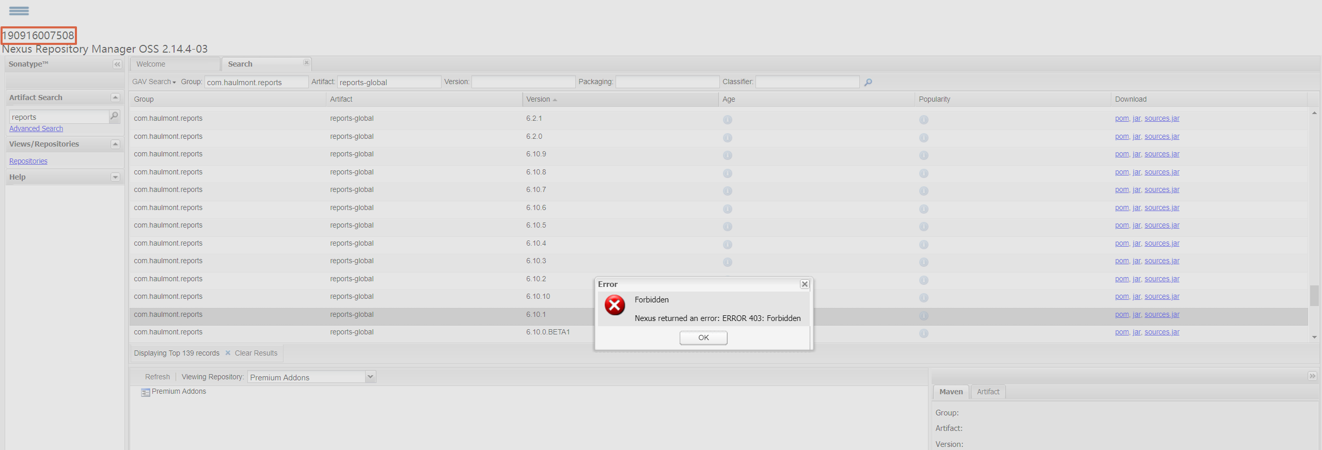
Task: Run GAV search with the magnifier icon
Action: (x=868, y=82)
